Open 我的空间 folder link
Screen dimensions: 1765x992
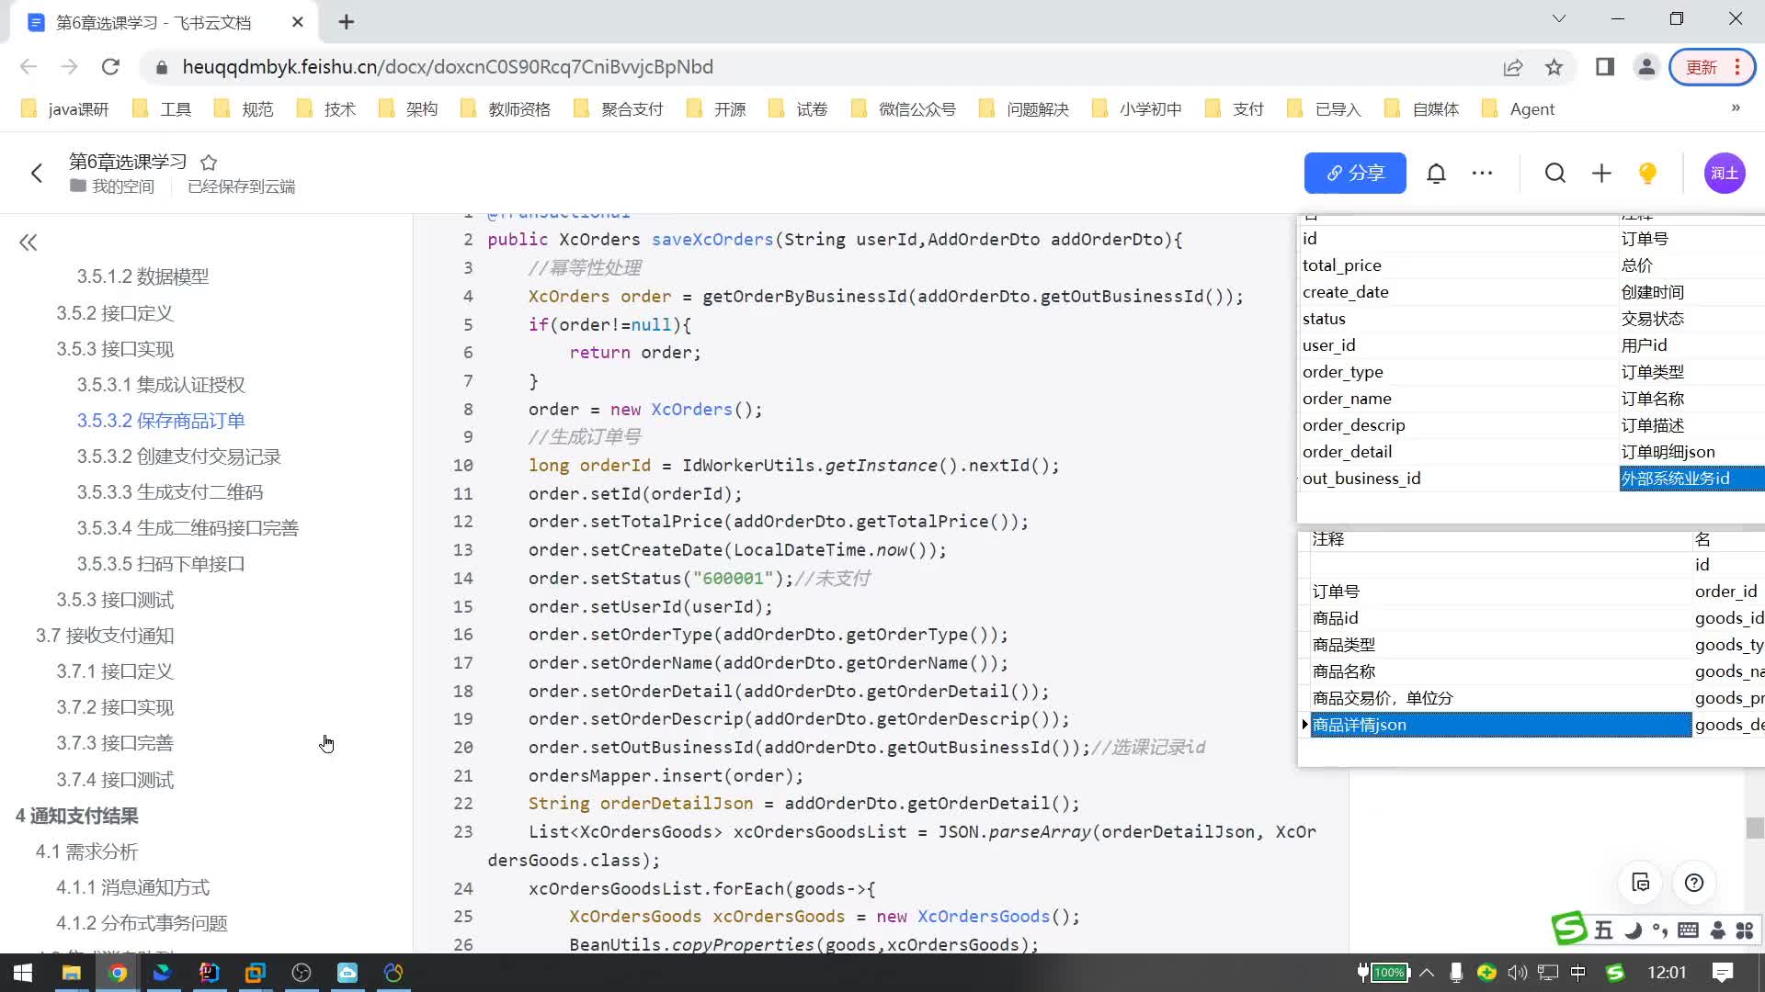tap(112, 186)
